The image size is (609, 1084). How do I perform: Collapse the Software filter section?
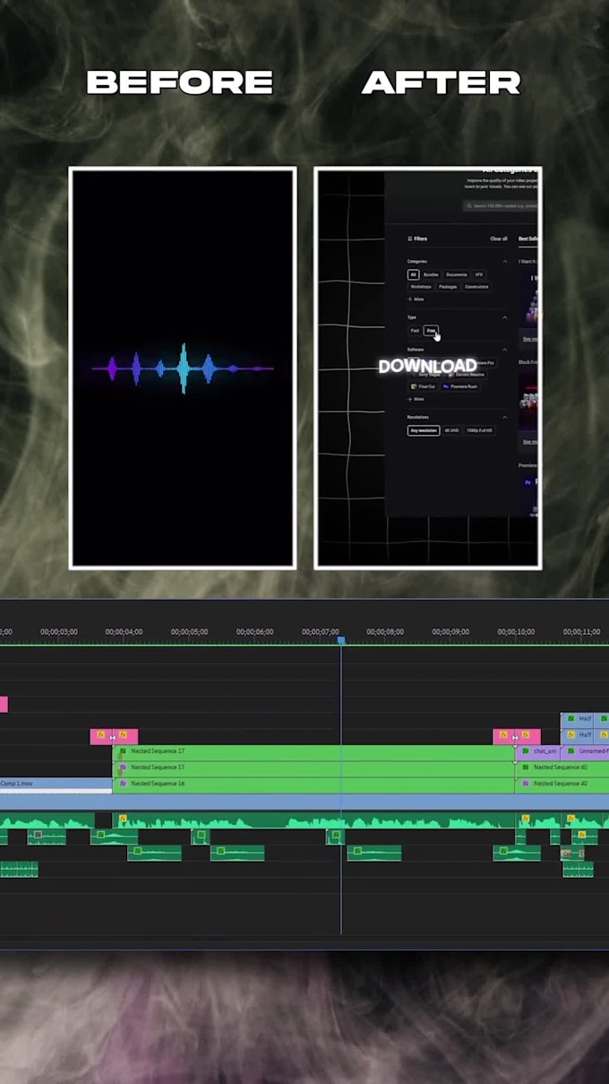pos(504,350)
